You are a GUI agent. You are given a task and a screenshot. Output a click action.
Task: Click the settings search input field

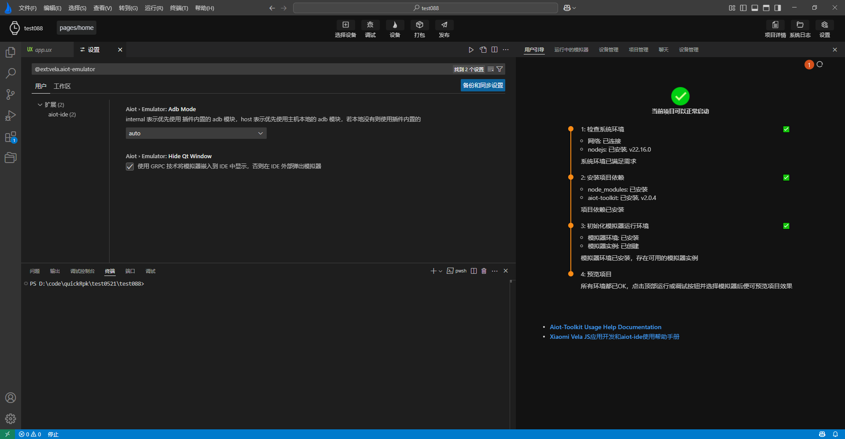242,69
